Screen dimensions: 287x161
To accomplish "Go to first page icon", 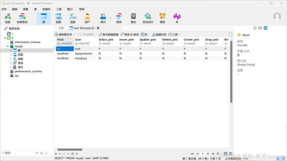I will tap(192, 154).
